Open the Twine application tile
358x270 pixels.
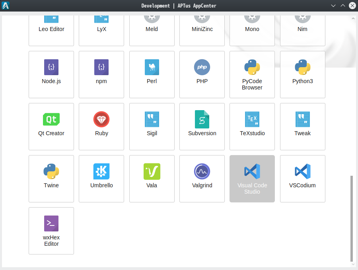coord(51,179)
